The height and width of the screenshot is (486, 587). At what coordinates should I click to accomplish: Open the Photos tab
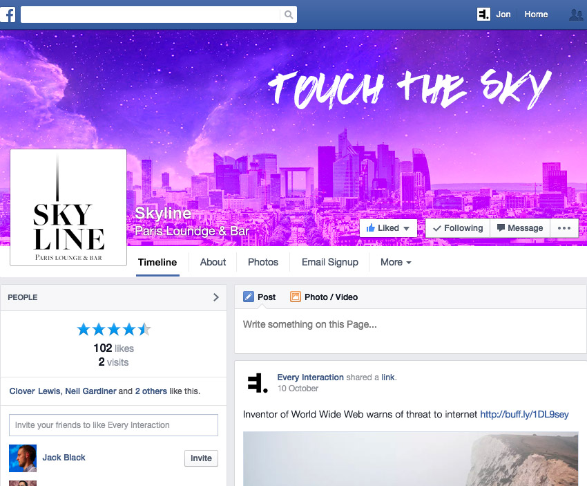[x=263, y=262]
